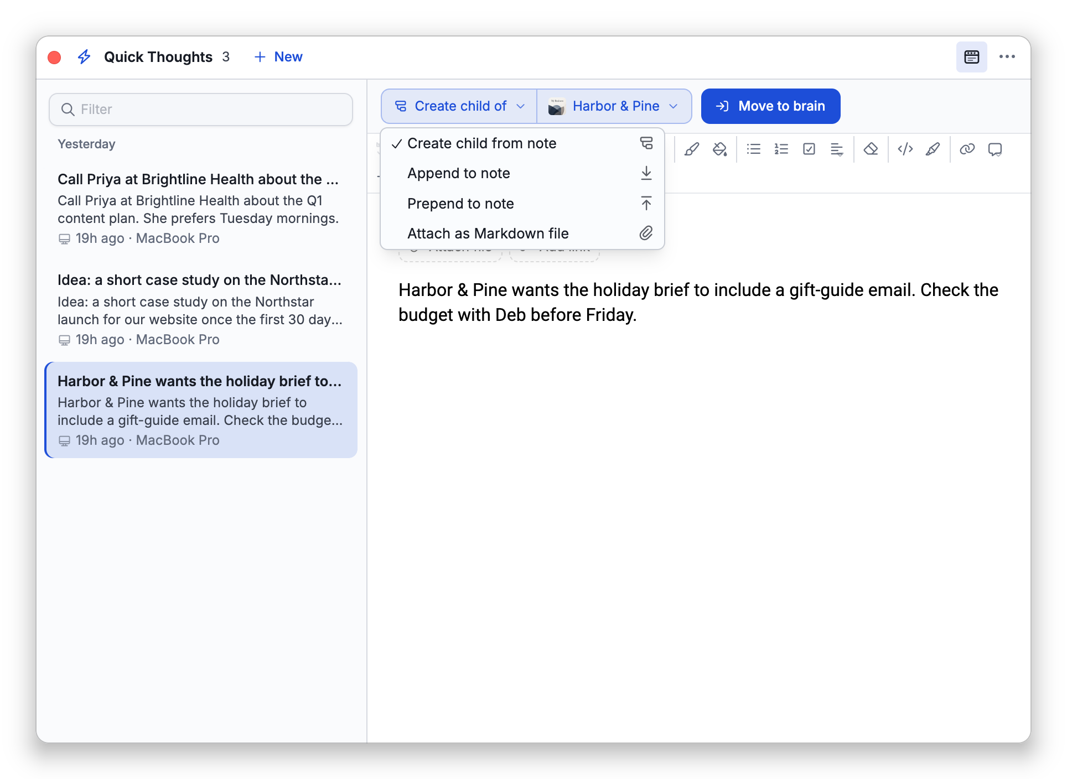Image resolution: width=1067 pixels, height=779 pixels.
Task: Toggle the window layout icon in header
Action: pos(972,57)
